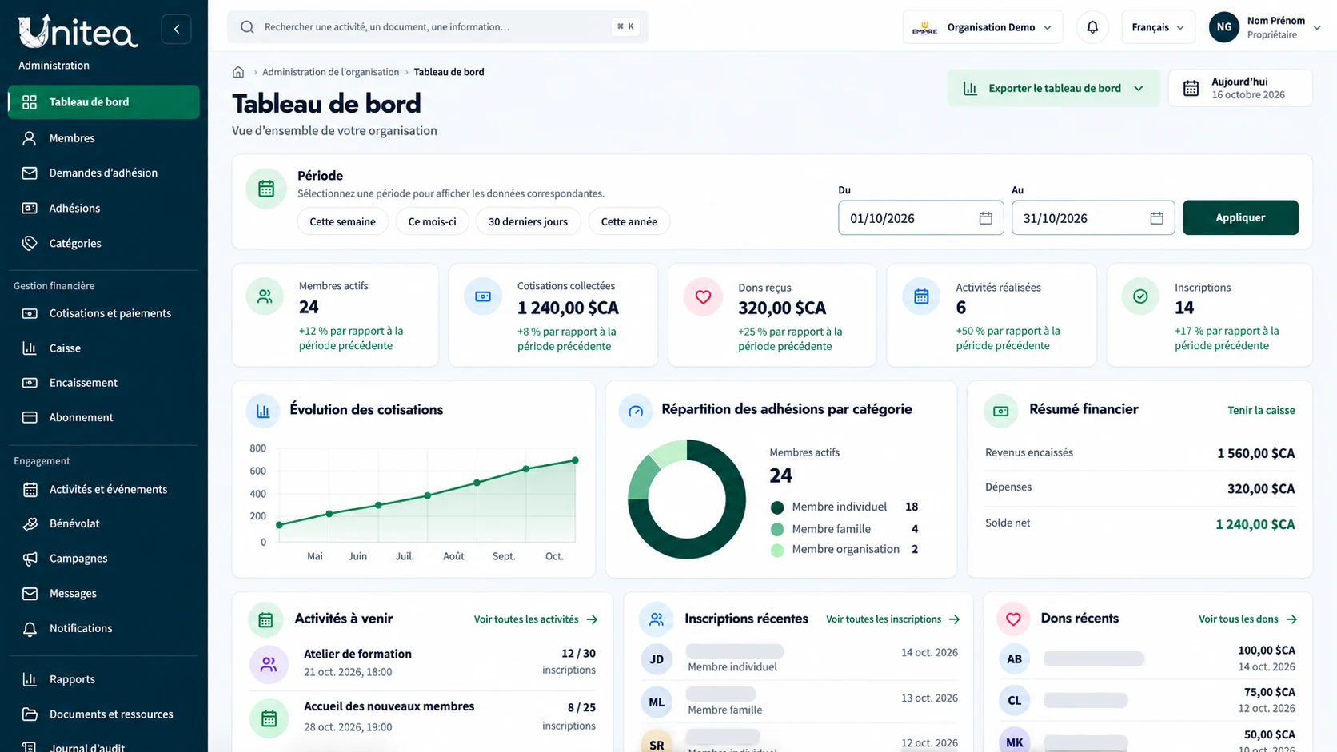Click the search magnifier icon
This screenshot has width=1337, height=752.
pos(247,27)
